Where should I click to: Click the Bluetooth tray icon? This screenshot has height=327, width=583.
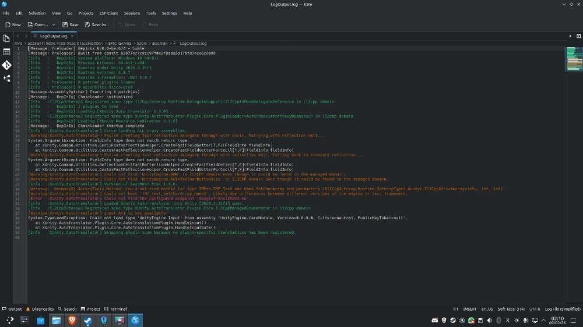pos(508,321)
